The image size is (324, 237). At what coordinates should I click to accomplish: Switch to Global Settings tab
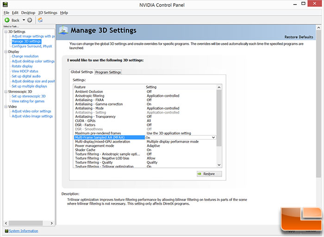tap(82, 72)
